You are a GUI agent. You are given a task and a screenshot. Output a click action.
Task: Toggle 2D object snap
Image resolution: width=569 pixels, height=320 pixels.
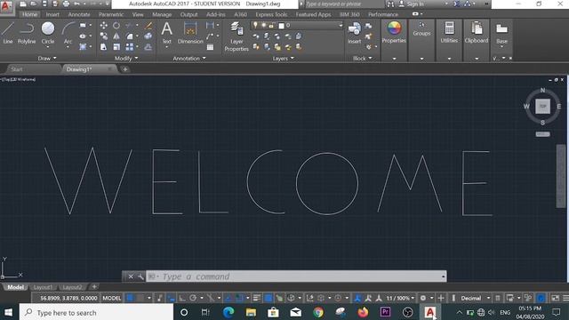tap(239, 299)
